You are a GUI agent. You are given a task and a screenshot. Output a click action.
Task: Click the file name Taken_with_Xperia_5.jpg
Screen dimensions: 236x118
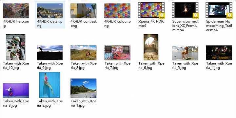(x=185, y=66)
